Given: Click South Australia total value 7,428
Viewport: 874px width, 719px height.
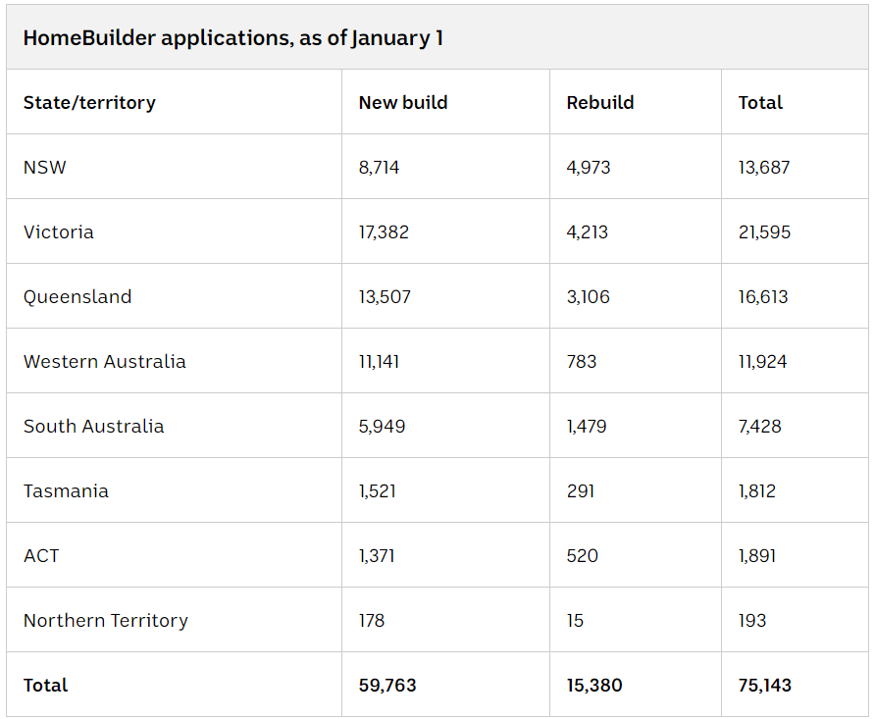Looking at the screenshot, I should 760,427.
